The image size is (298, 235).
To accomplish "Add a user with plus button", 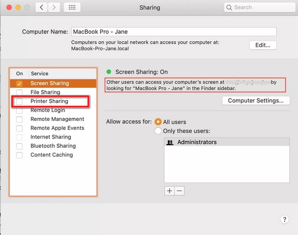I will [x=170, y=191].
